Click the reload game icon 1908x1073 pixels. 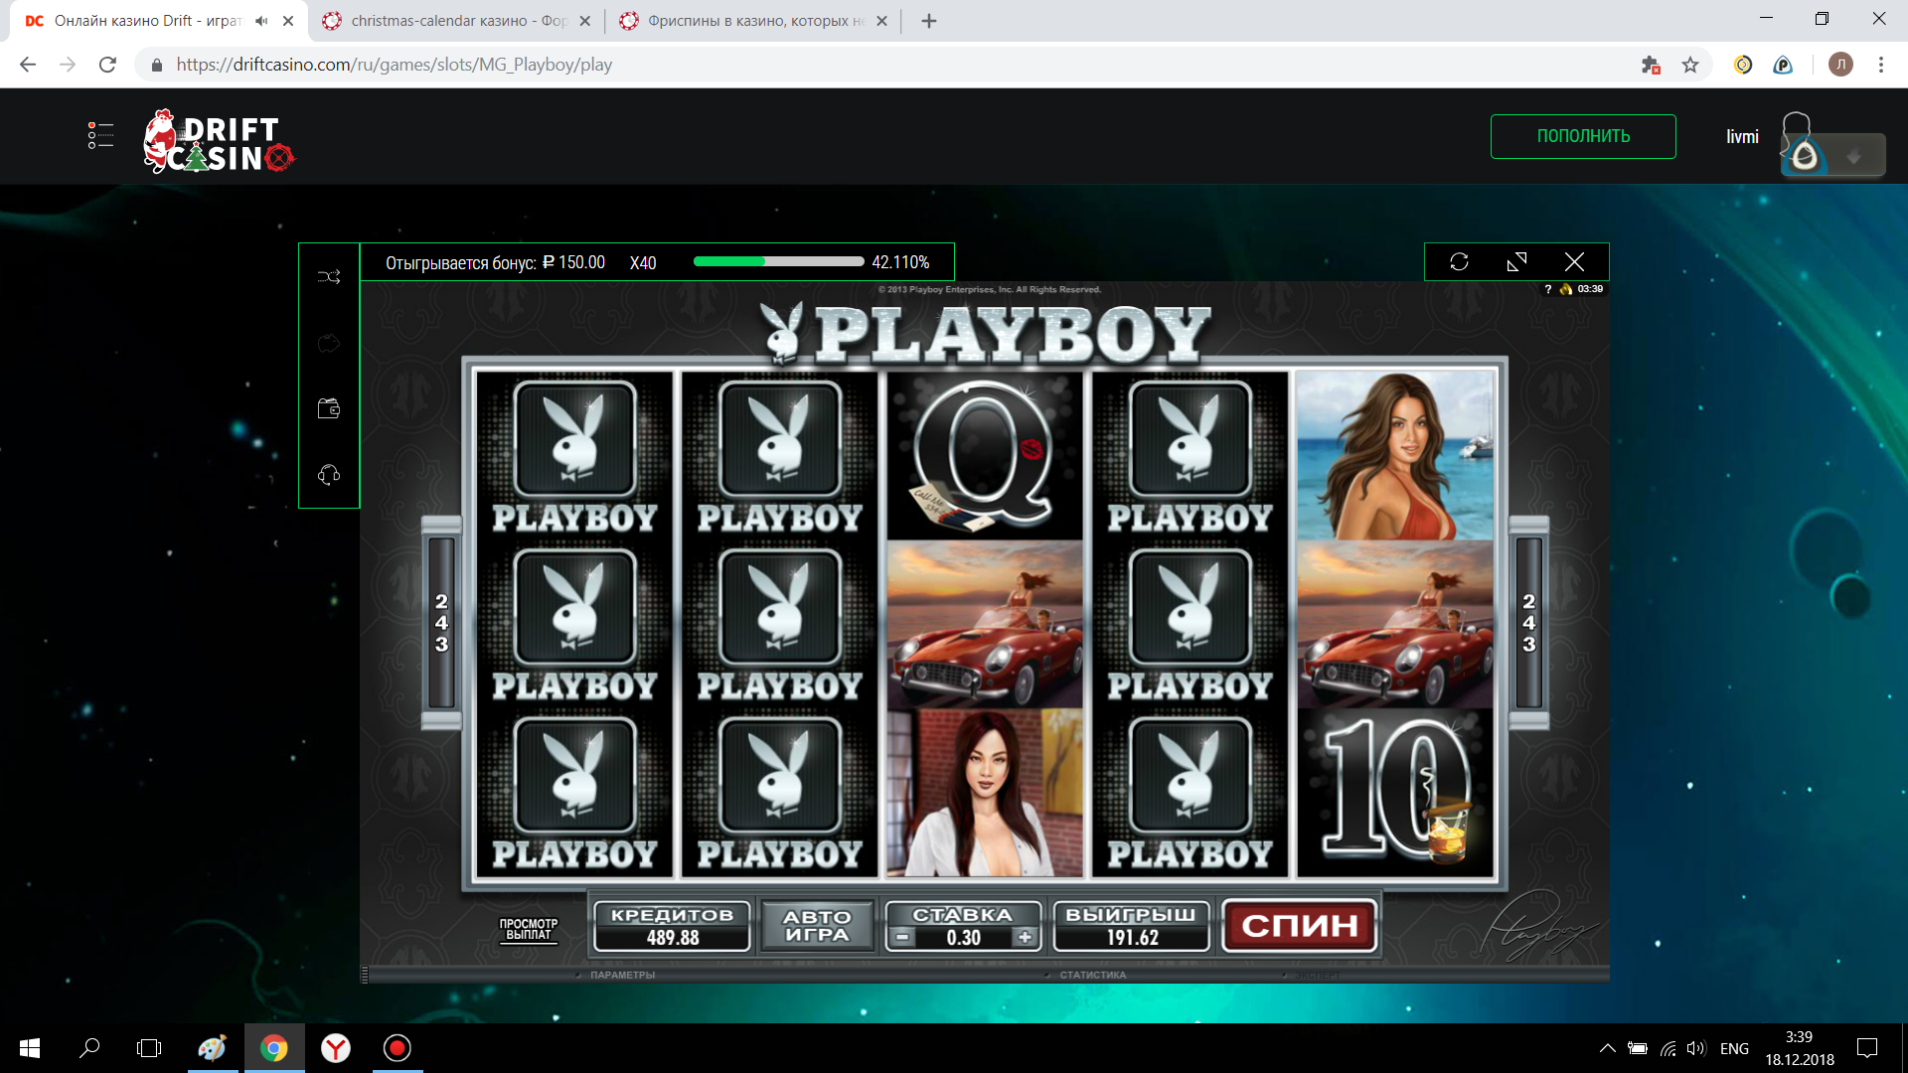click(x=1459, y=262)
